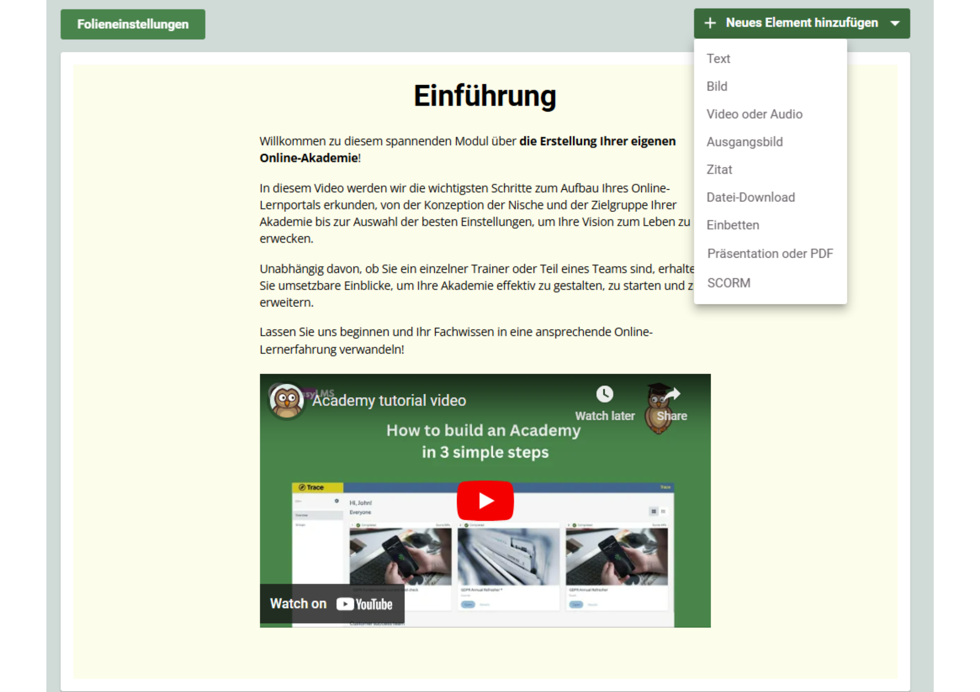The image size is (980, 692).
Task: Click the plus icon beside Neues Element hinzufügen
Action: (710, 23)
